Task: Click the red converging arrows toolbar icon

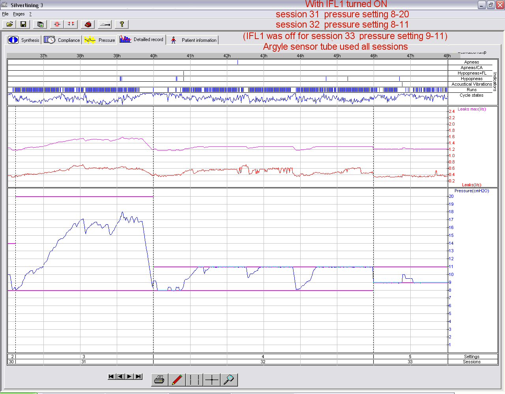Action: (71, 24)
